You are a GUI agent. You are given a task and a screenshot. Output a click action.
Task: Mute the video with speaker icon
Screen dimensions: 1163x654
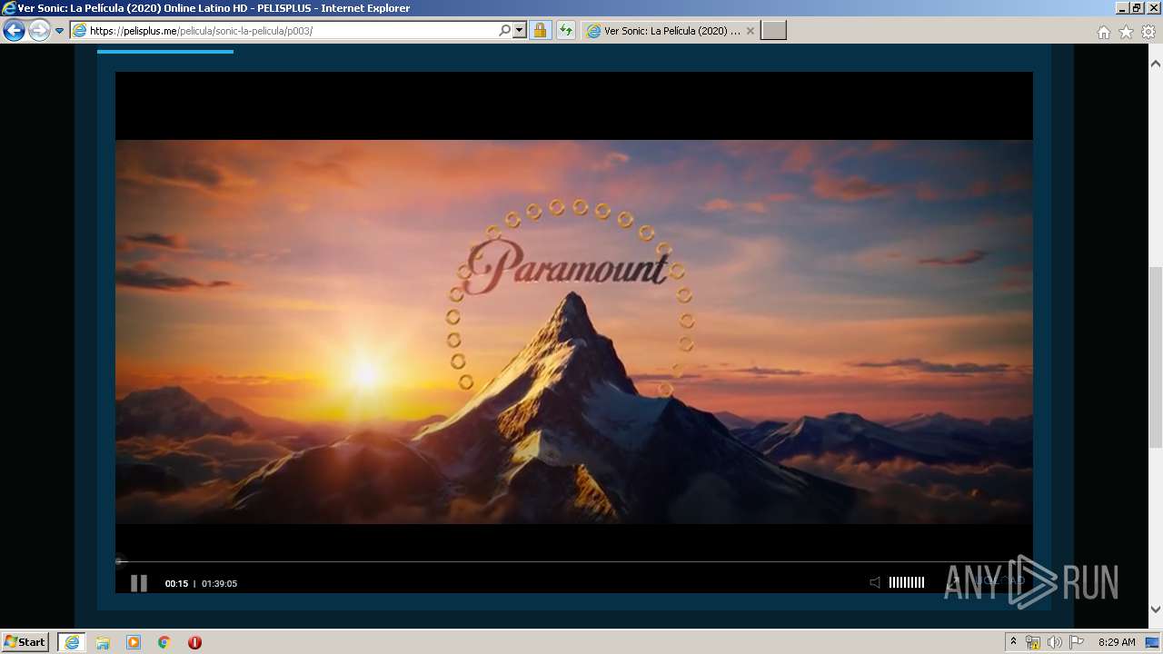[x=875, y=582]
